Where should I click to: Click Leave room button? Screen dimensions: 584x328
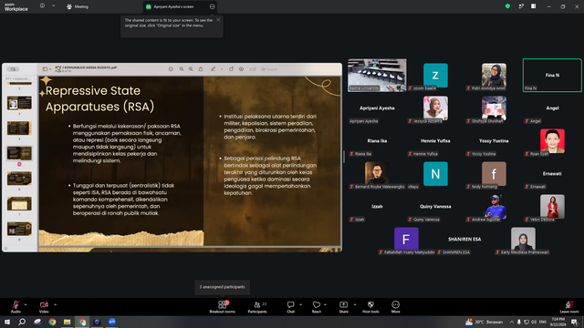[569, 307]
